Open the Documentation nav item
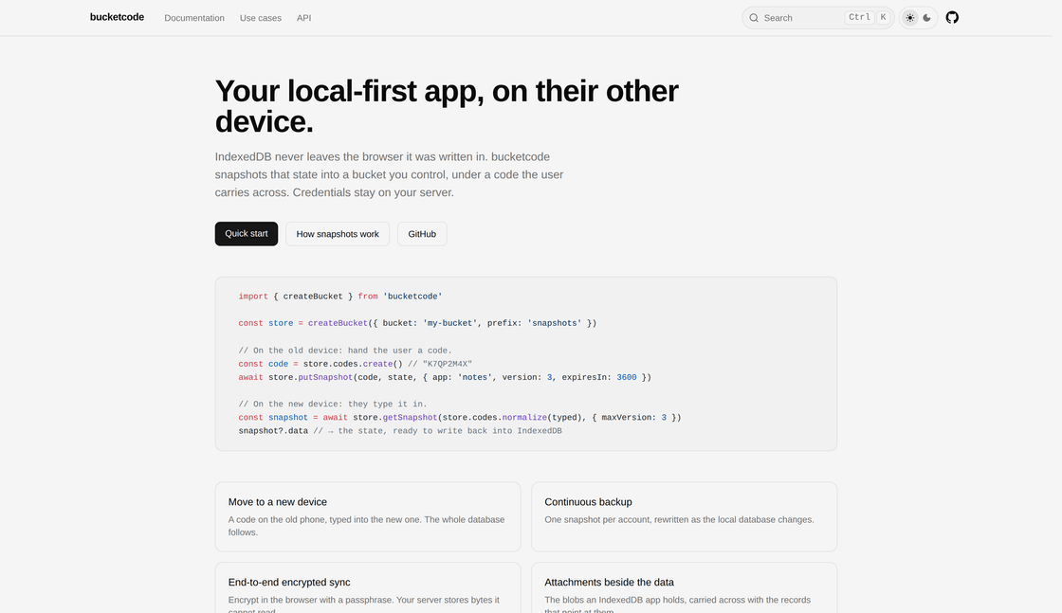This screenshot has height=613, width=1062. coord(194,18)
